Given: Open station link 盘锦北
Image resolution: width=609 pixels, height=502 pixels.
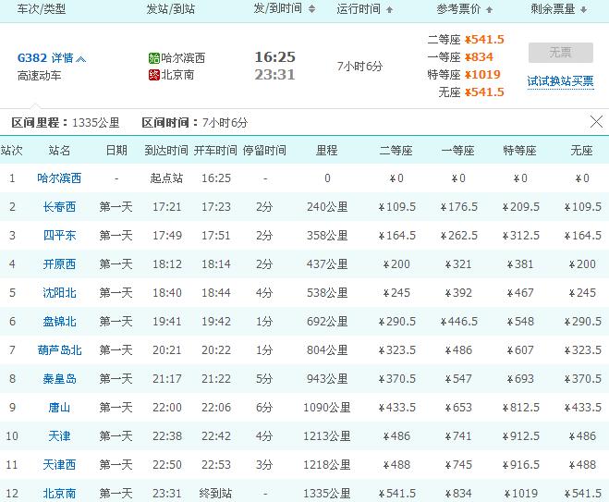Looking at the screenshot, I should click(59, 322).
